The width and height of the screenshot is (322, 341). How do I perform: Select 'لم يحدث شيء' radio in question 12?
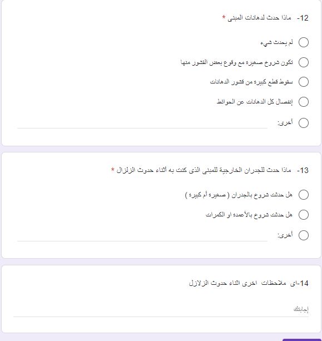pos(304,42)
